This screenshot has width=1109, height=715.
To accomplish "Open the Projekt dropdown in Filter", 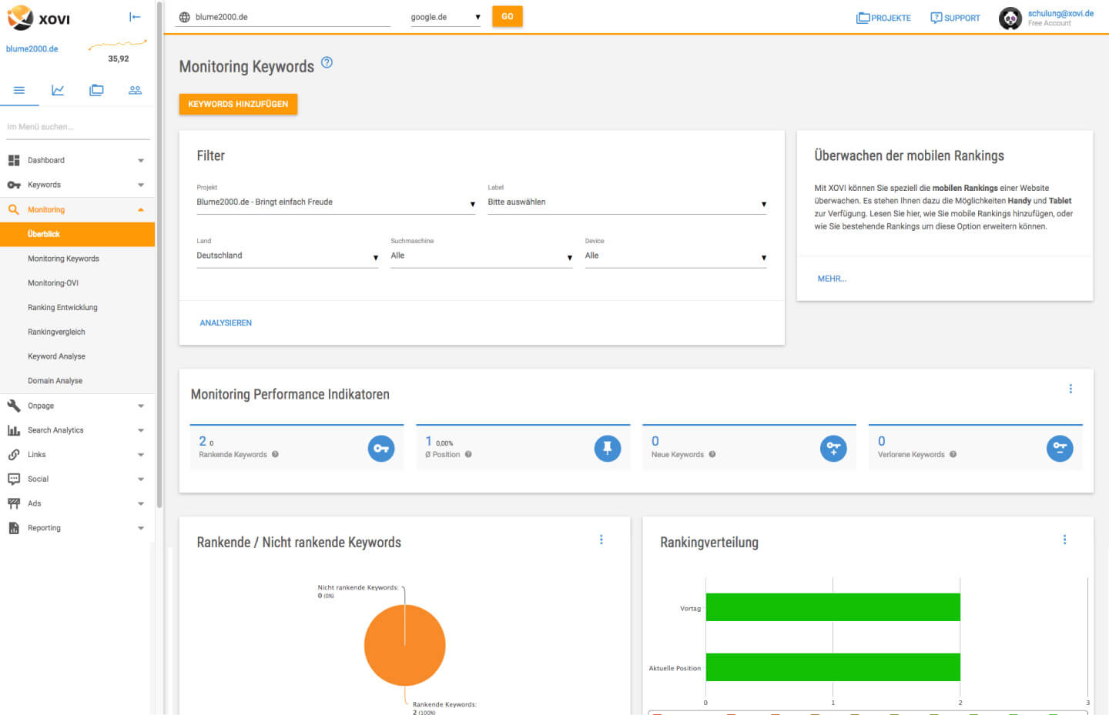I will pos(336,202).
